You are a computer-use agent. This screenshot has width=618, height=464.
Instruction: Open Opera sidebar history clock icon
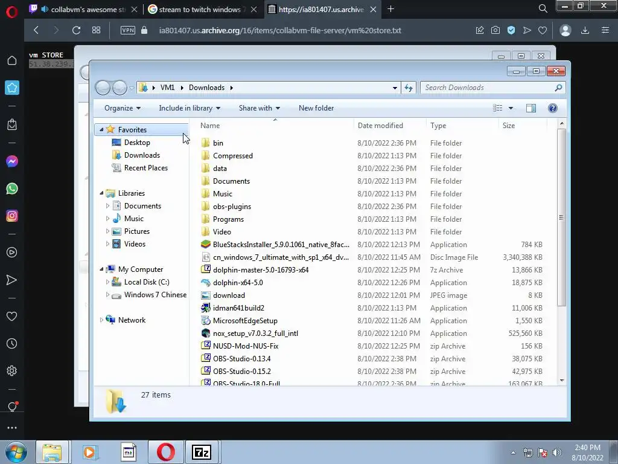[12, 344]
